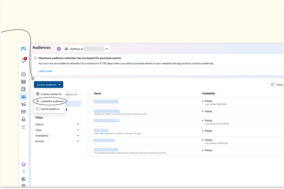This screenshot has width=284, height=189.
Task: Open Ads reporting pages icon in sidebar
Action: 23,89
